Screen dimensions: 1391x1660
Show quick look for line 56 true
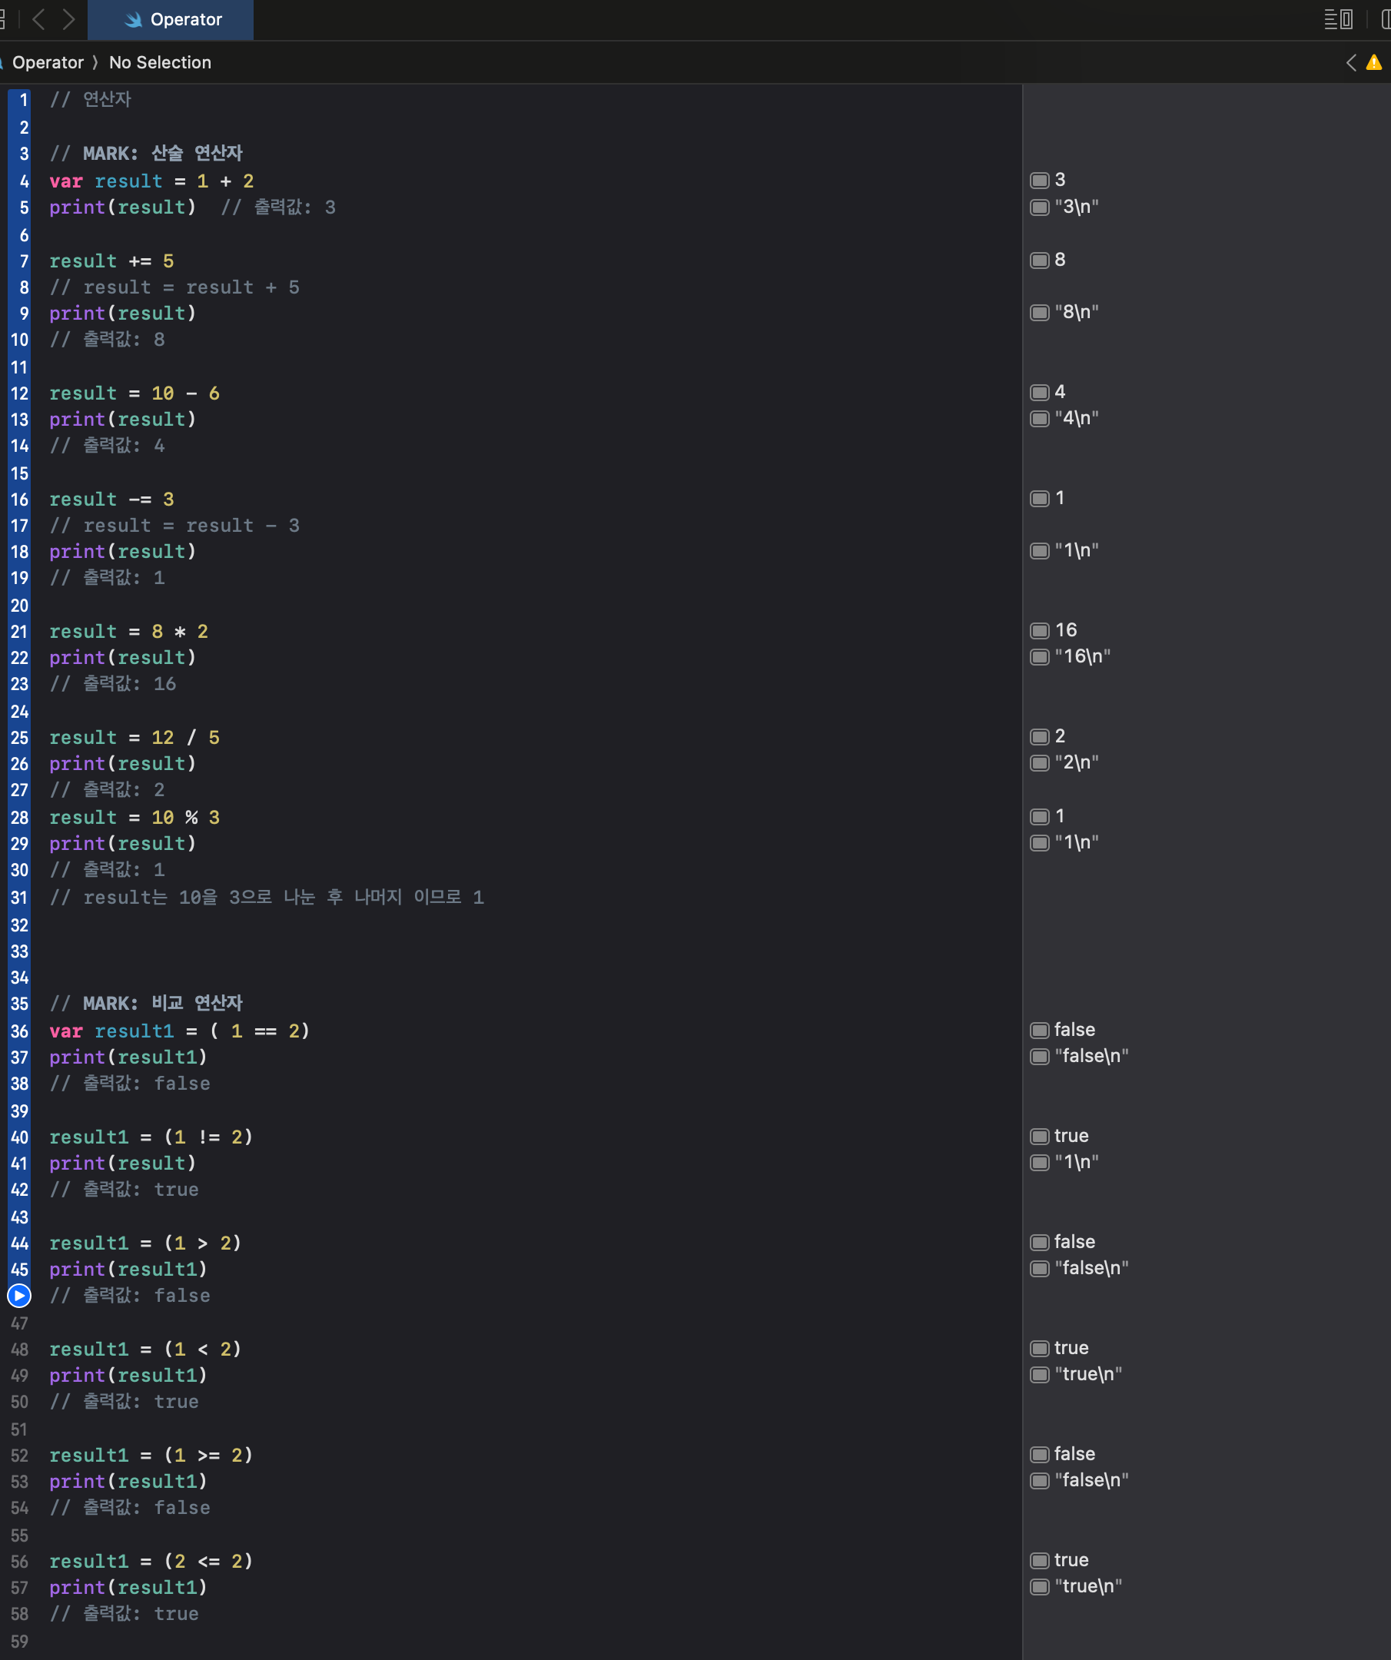click(x=1039, y=1561)
